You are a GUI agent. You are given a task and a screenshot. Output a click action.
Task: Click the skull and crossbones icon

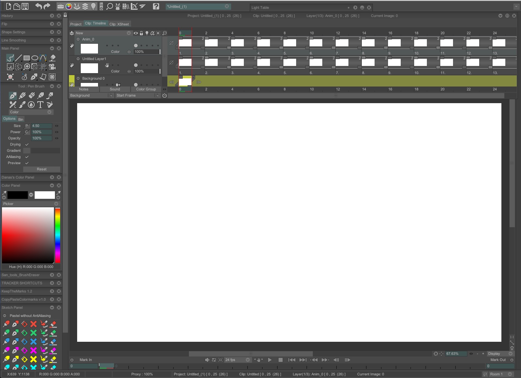(x=10, y=77)
